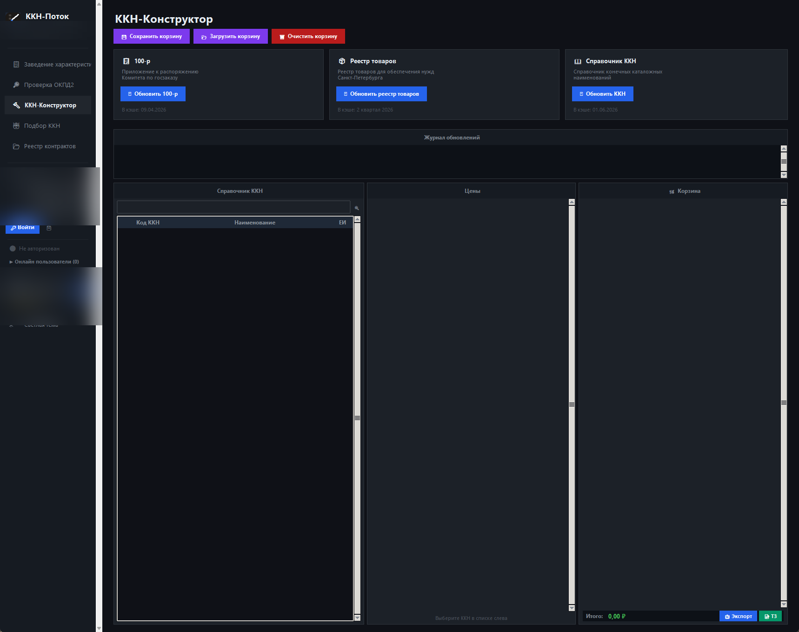This screenshot has height=632, width=799.
Task: Click Обновить 100-р button
Action: tap(153, 94)
